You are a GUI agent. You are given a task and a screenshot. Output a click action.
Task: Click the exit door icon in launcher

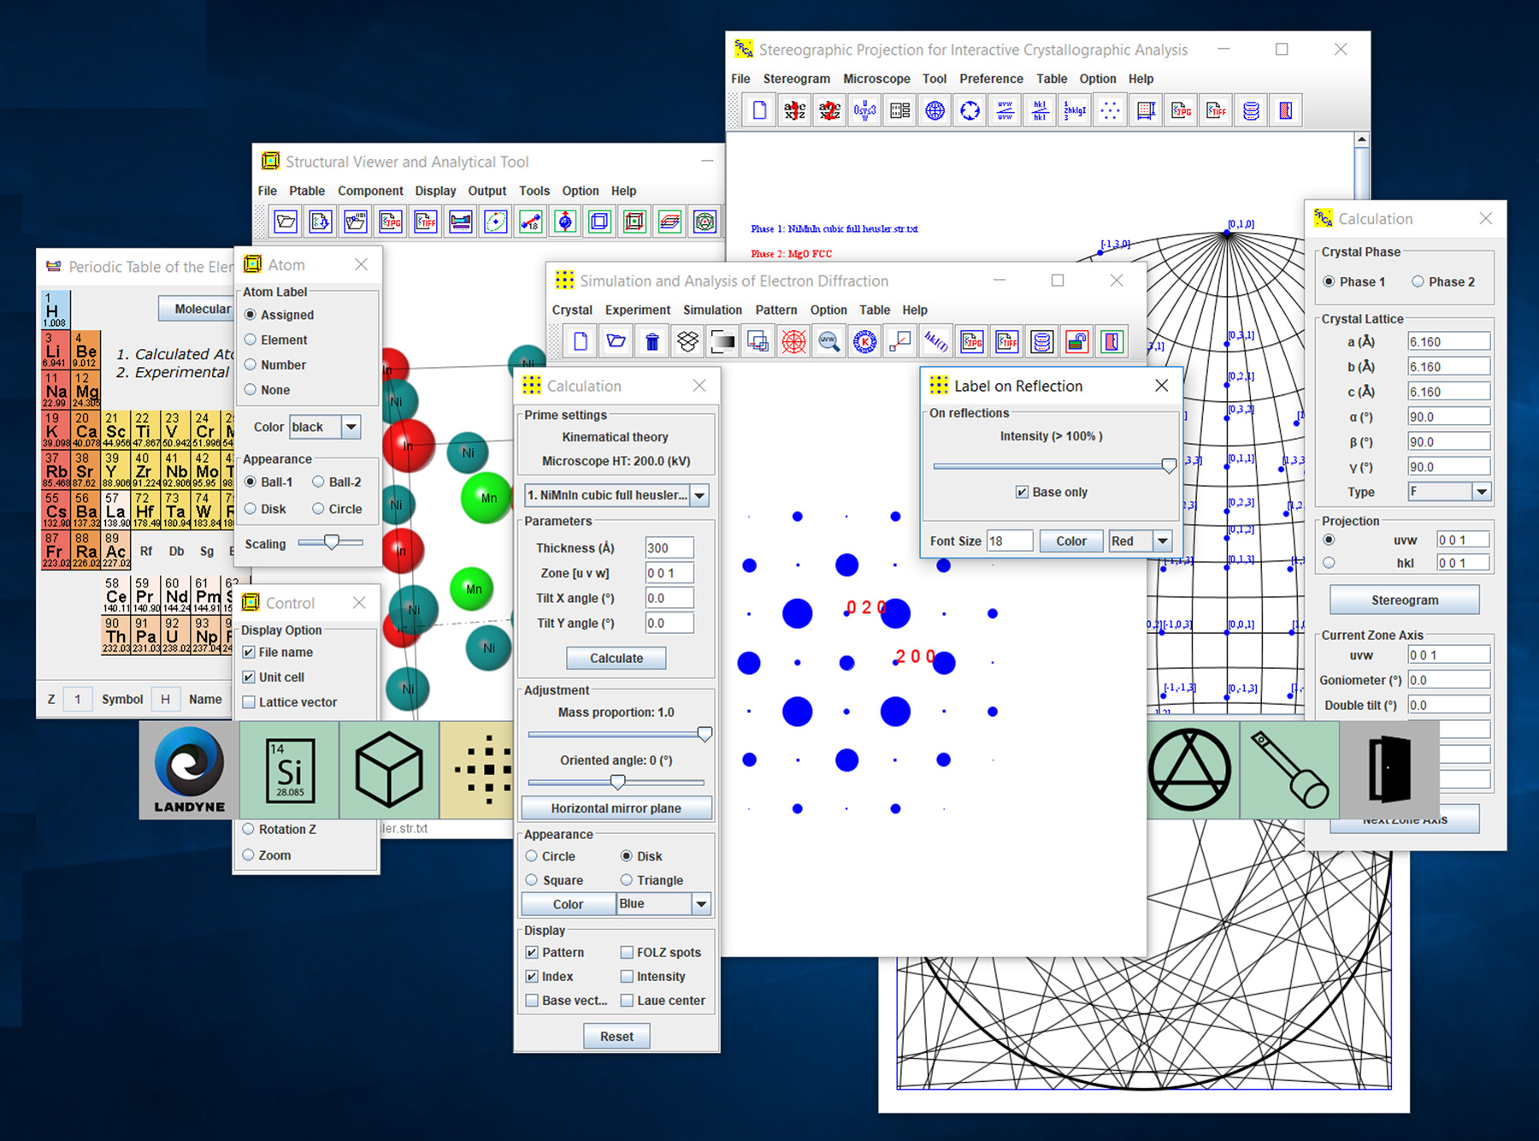click(1389, 770)
